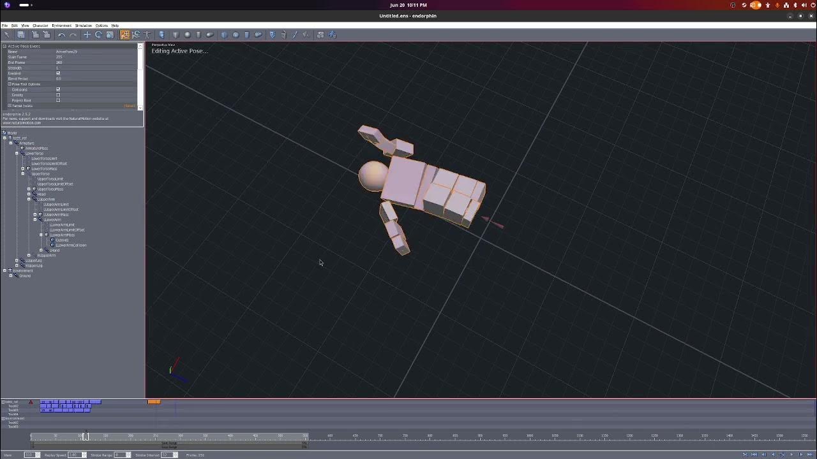Screen dimensions: 817x459
Task: Expand the RUpperArm tree node
Action: point(29,256)
